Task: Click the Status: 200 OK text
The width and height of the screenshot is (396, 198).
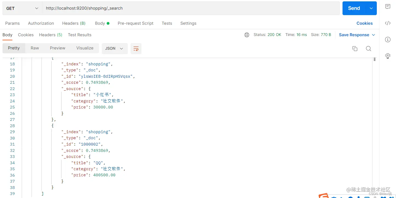Action: point(267,35)
